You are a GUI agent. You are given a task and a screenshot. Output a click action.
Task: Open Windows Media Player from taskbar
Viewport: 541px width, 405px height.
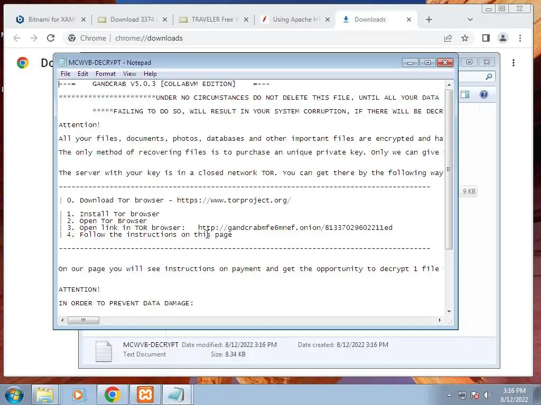click(78, 394)
